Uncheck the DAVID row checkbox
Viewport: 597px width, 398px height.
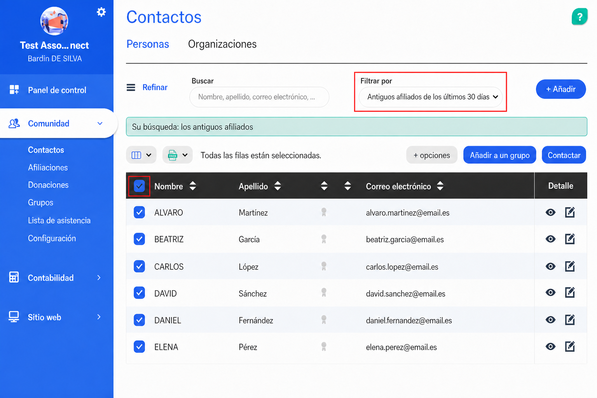coord(139,292)
